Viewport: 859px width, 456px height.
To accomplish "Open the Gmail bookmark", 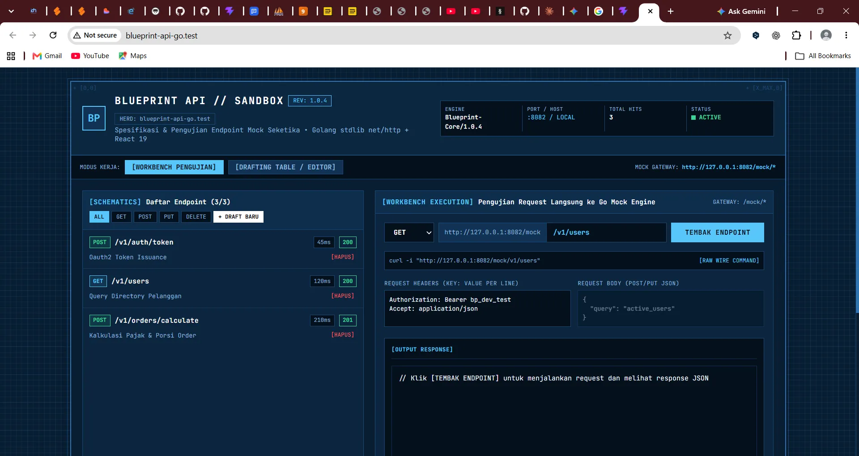I will pos(47,56).
